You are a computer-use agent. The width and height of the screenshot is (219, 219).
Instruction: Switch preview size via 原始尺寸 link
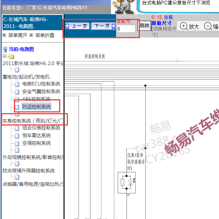162,23
